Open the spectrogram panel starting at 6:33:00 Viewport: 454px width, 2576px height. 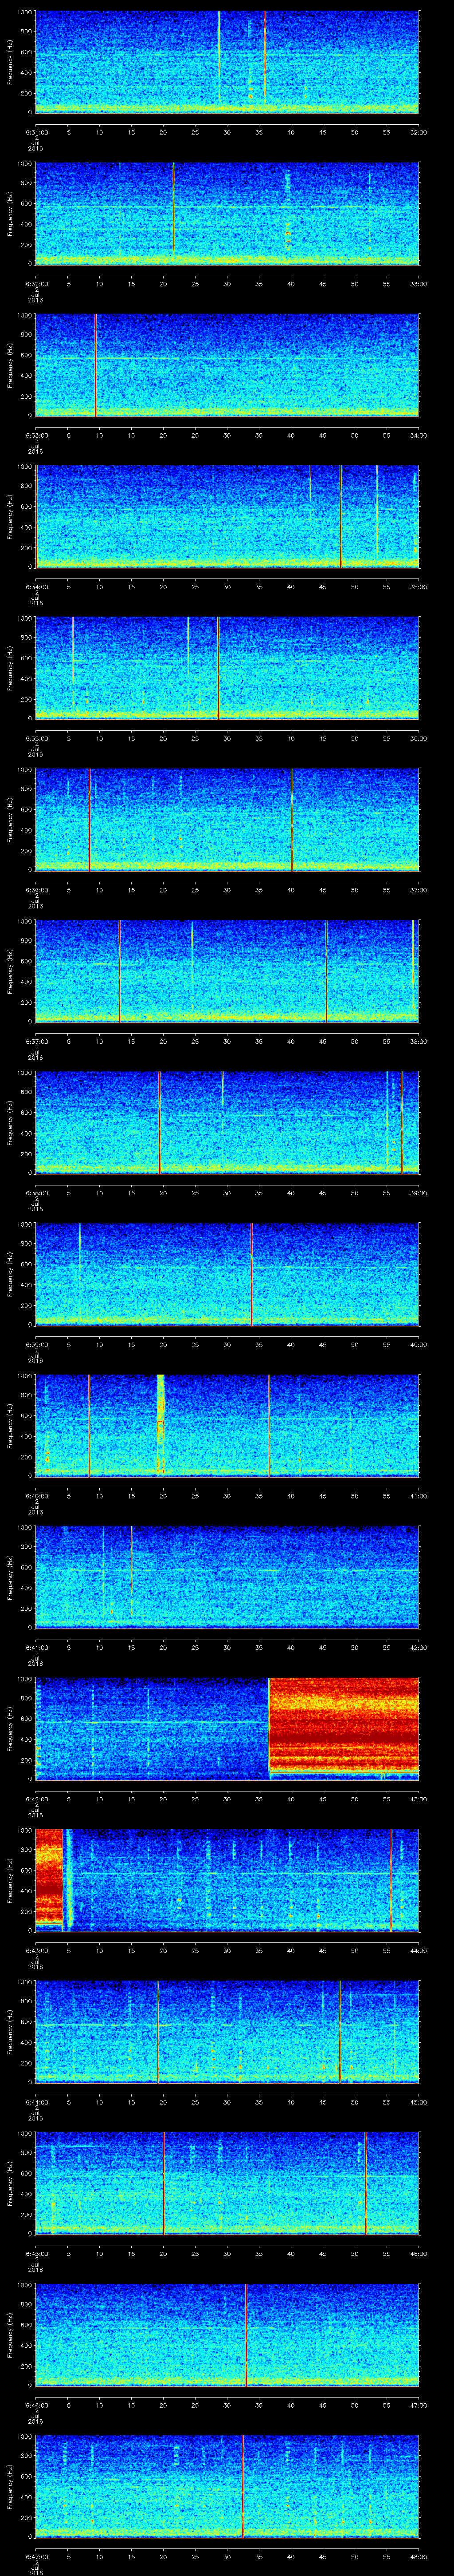click(x=227, y=364)
